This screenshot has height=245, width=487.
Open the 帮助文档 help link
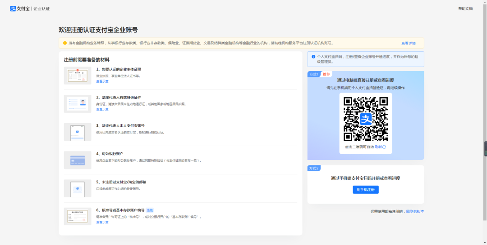(x=465, y=9)
